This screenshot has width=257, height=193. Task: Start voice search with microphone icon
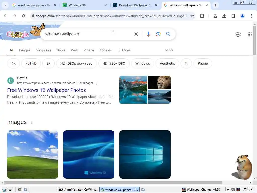click(x=148, y=34)
